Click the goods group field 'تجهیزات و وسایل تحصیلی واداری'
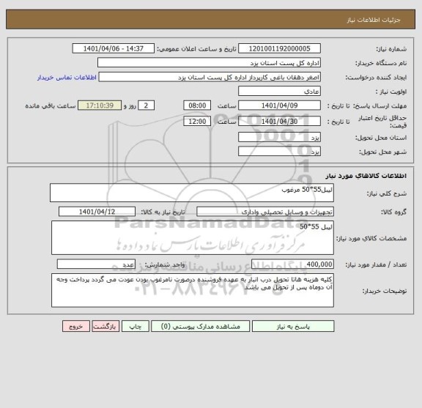The width and height of the screenshot is (422, 408). click(265, 212)
